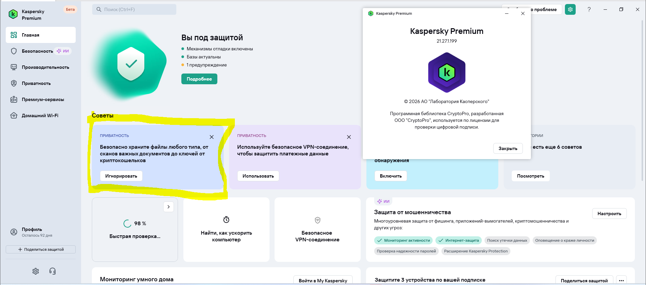Focus the 'Поиск (Ctrl+F)' search field
646x285 pixels.
(134, 9)
